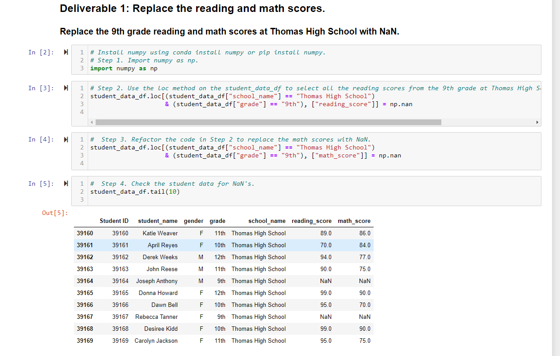Viewport: 560px width, 356px height.
Task: Click the math_score column header
Action: (354, 221)
